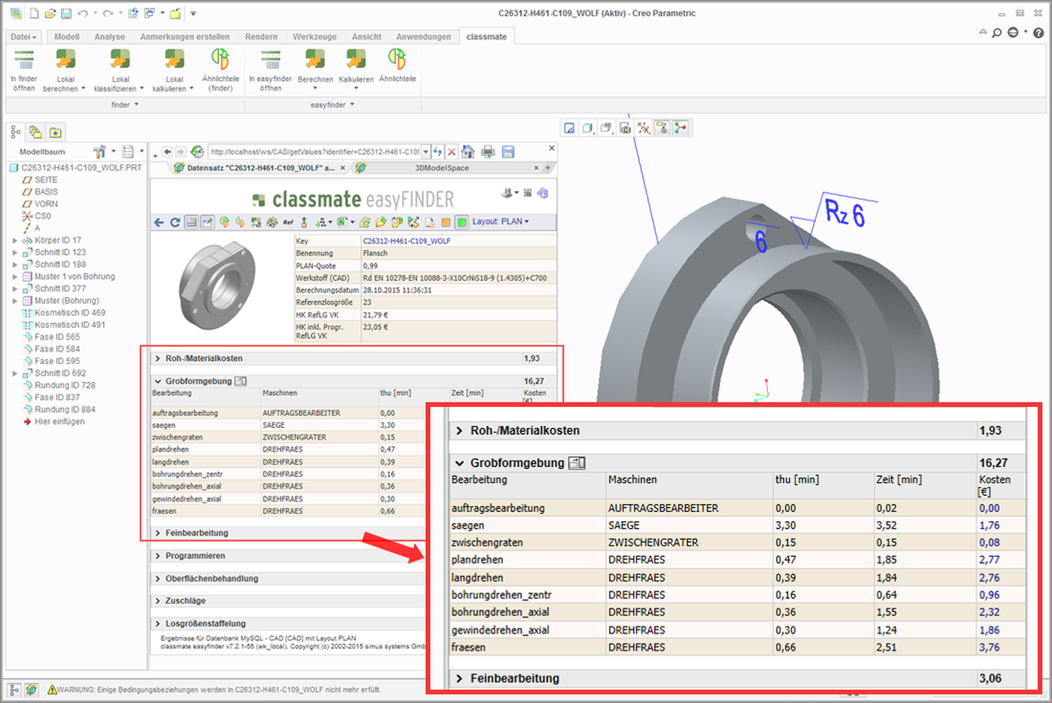Toggle the green square filter button
Image resolution: width=1052 pixels, height=703 pixels.
tap(461, 222)
